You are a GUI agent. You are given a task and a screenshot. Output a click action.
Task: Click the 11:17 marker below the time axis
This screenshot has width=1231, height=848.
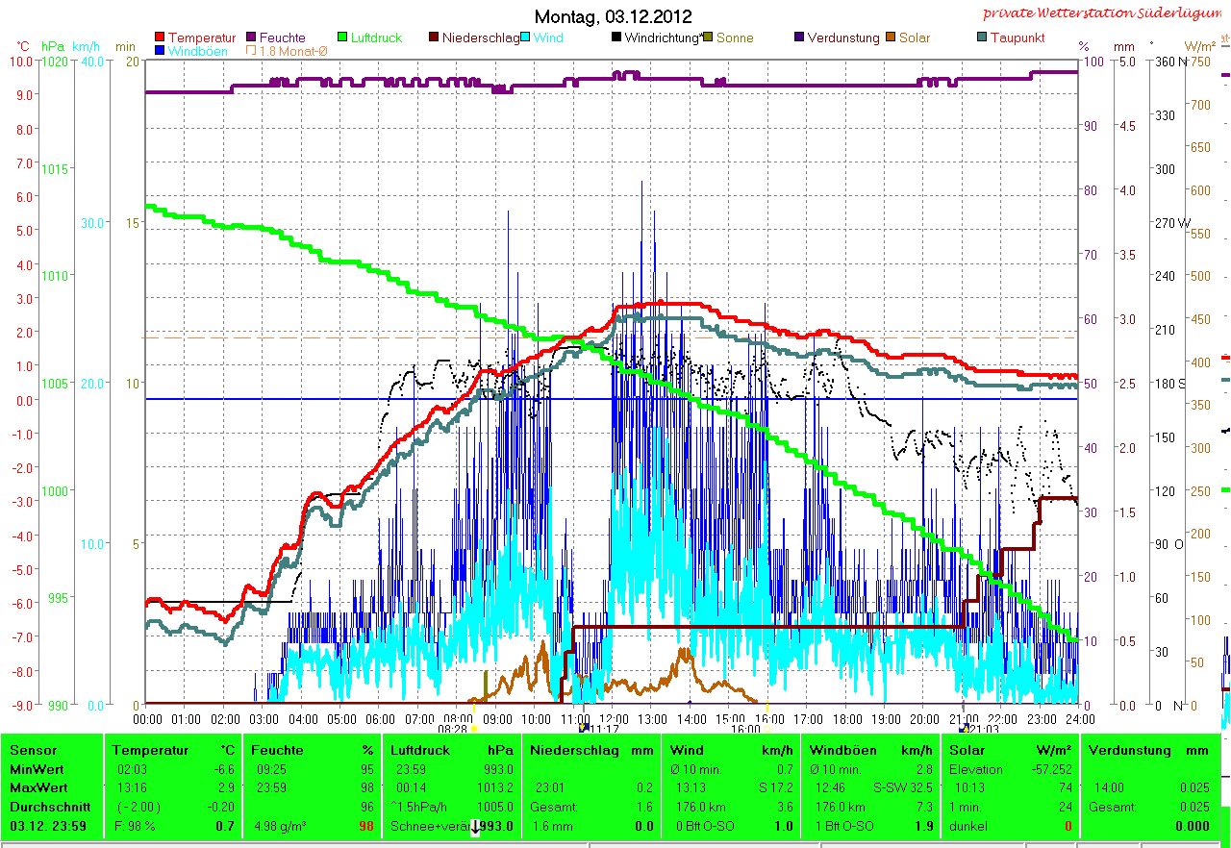[604, 730]
